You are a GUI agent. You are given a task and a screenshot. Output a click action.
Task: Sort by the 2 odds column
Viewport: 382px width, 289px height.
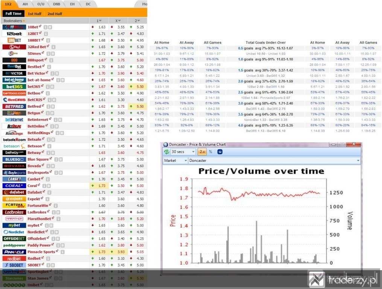pyautogui.click(x=137, y=21)
